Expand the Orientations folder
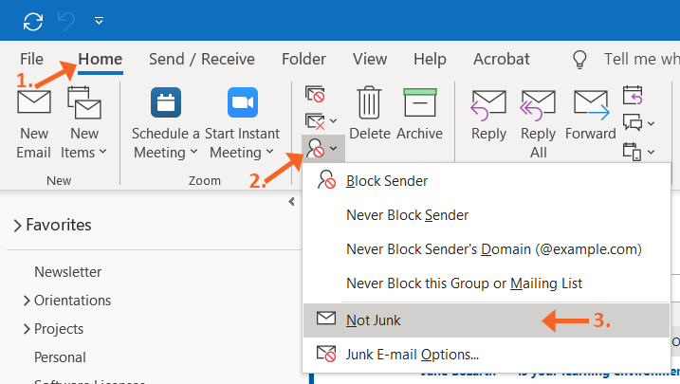 click(26, 301)
